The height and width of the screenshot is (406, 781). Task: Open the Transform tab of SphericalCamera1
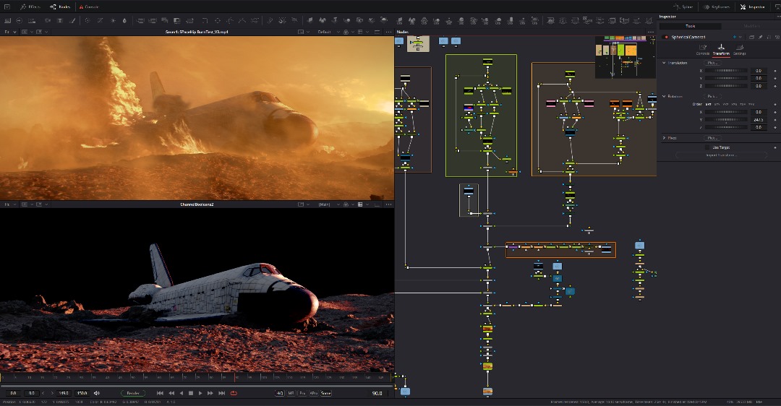click(721, 49)
